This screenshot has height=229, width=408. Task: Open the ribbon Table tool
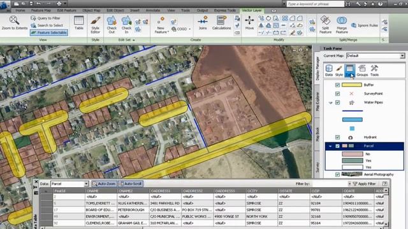click(x=79, y=23)
